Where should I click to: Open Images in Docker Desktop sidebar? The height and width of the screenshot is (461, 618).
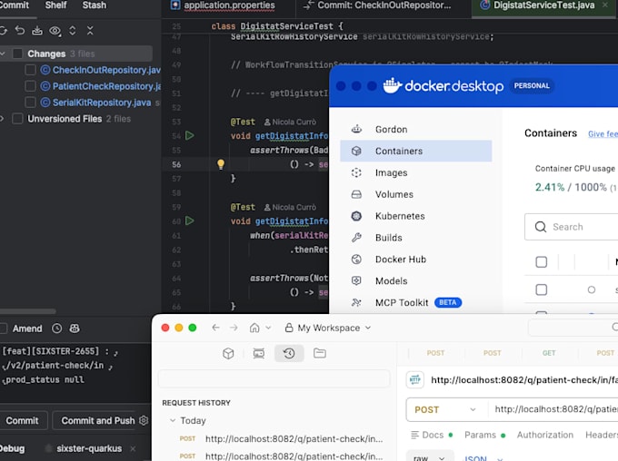point(416,172)
